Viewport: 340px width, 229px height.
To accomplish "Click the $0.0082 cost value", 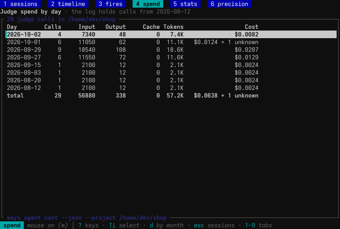I will (x=246, y=34).
